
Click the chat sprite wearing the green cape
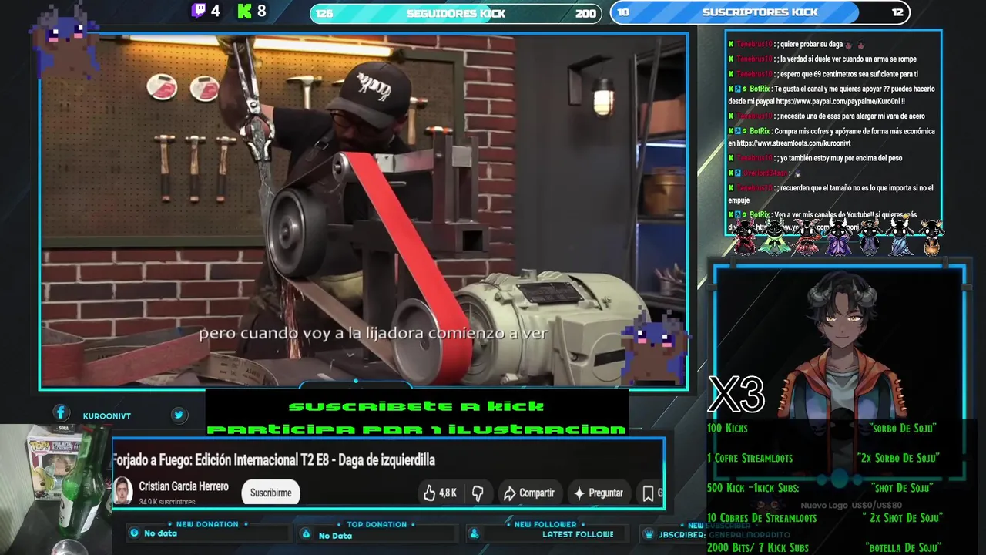[x=775, y=237]
